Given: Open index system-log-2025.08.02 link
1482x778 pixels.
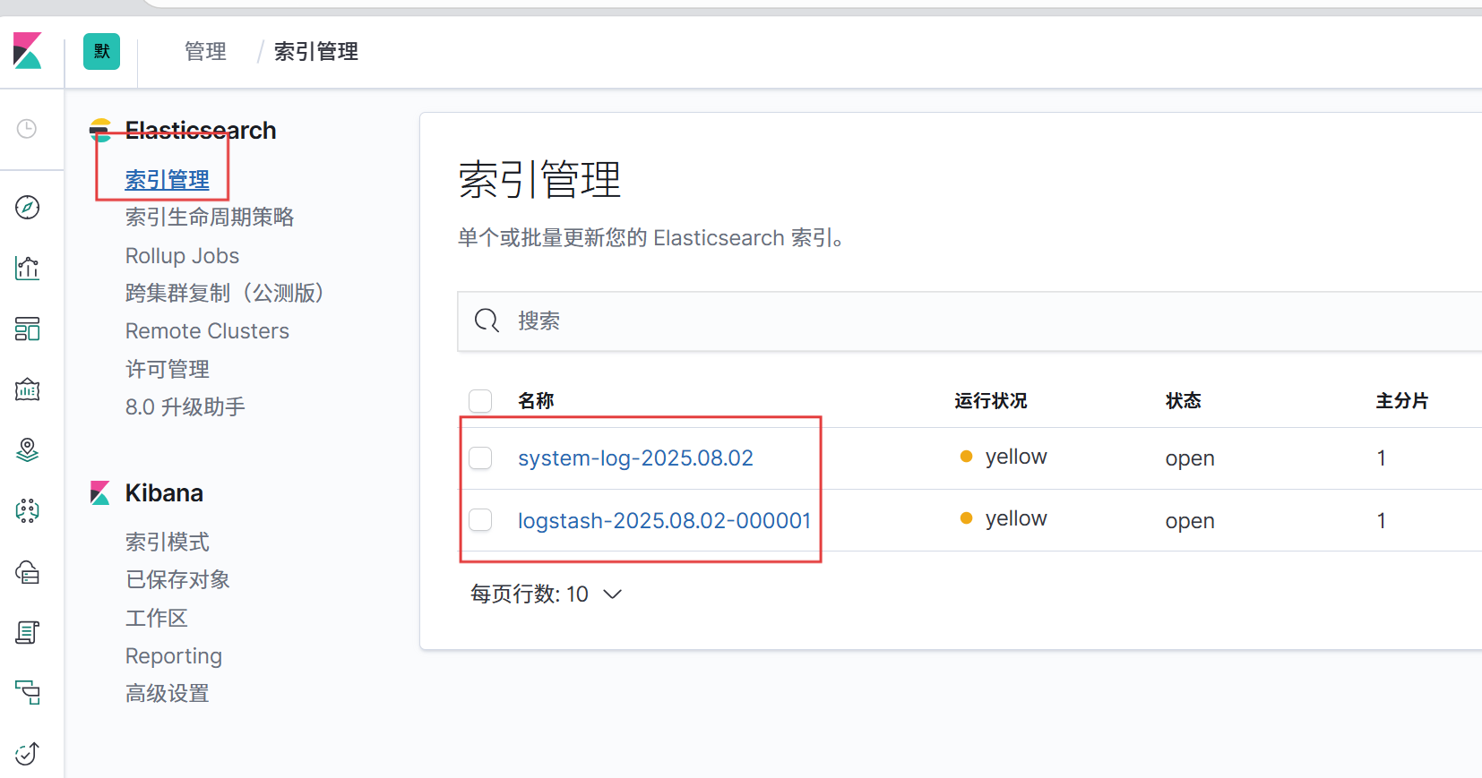Looking at the screenshot, I should [x=635, y=458].
